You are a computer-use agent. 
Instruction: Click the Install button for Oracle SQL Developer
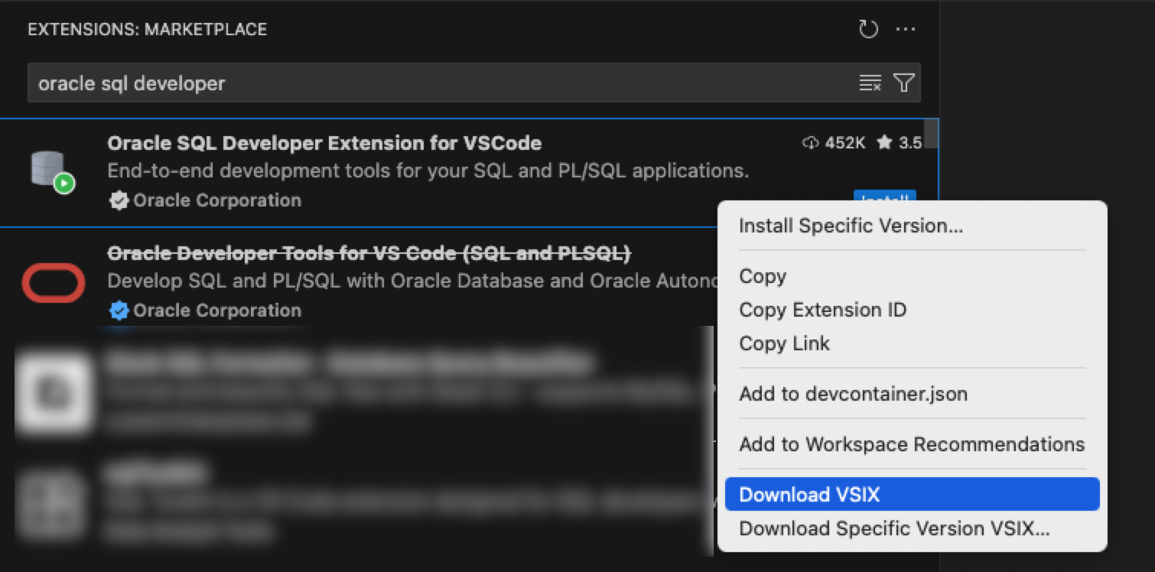coord(884,198)
